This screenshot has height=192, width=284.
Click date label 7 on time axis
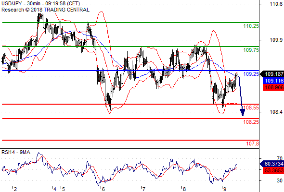point(144,189)
